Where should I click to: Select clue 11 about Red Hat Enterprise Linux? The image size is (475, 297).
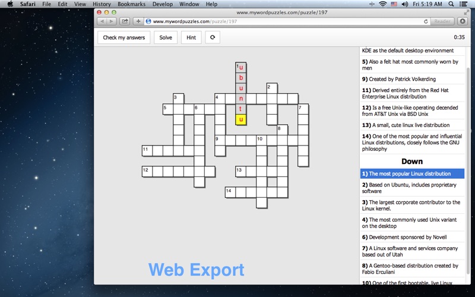click(x=412, y=93)
